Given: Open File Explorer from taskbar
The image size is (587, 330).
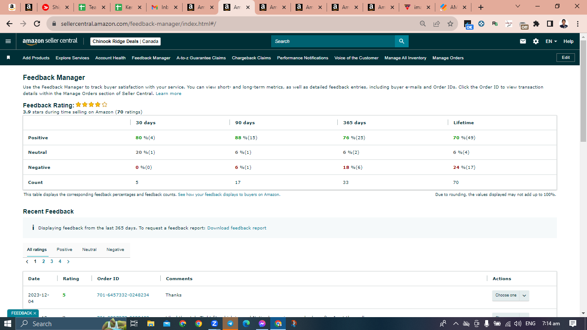Looking at the screenshot, I should [x=150, y=324].
